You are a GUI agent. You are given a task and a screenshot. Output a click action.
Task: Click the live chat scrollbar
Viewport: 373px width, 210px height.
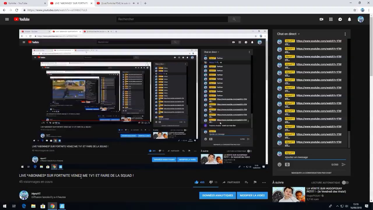349,139
